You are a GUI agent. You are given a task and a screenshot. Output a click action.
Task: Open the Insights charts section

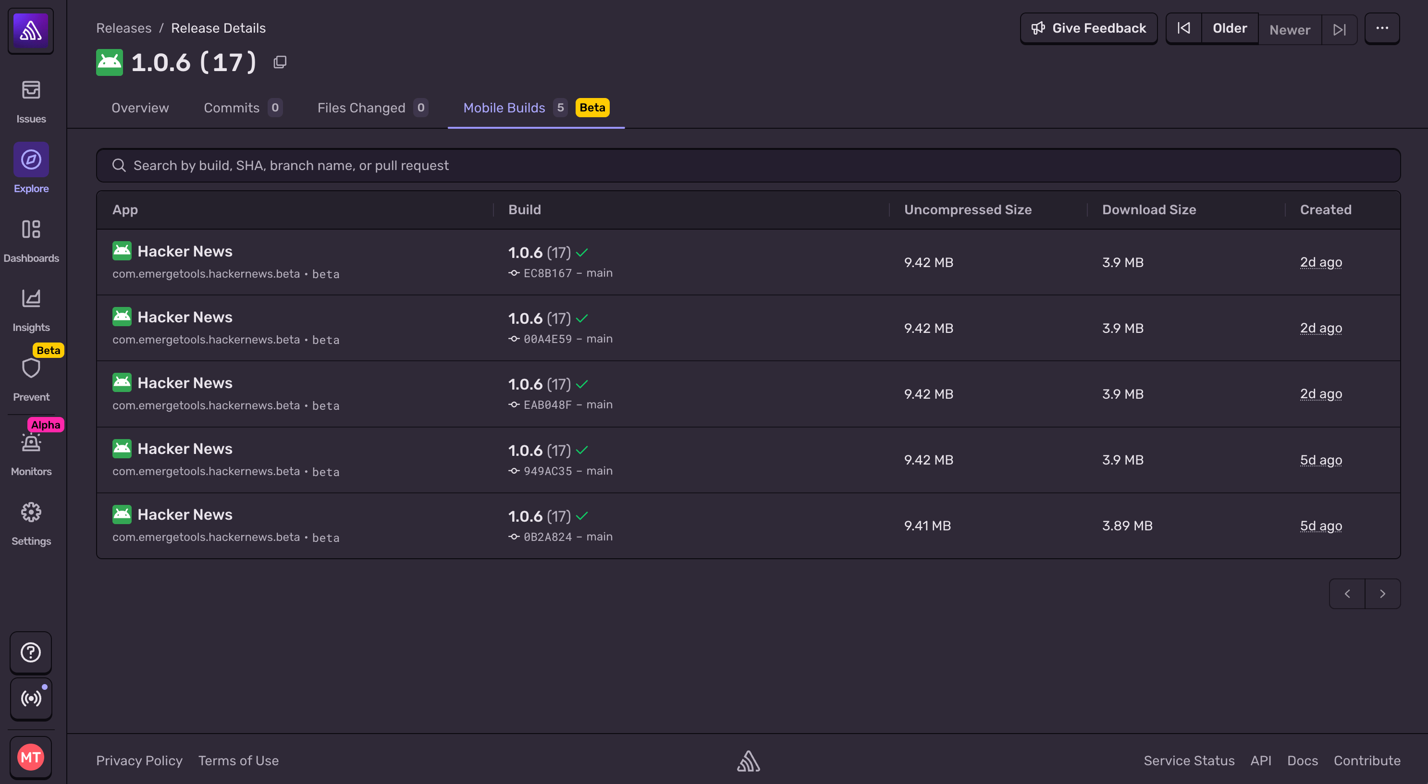pyautogui.click(x=30, y=307)
